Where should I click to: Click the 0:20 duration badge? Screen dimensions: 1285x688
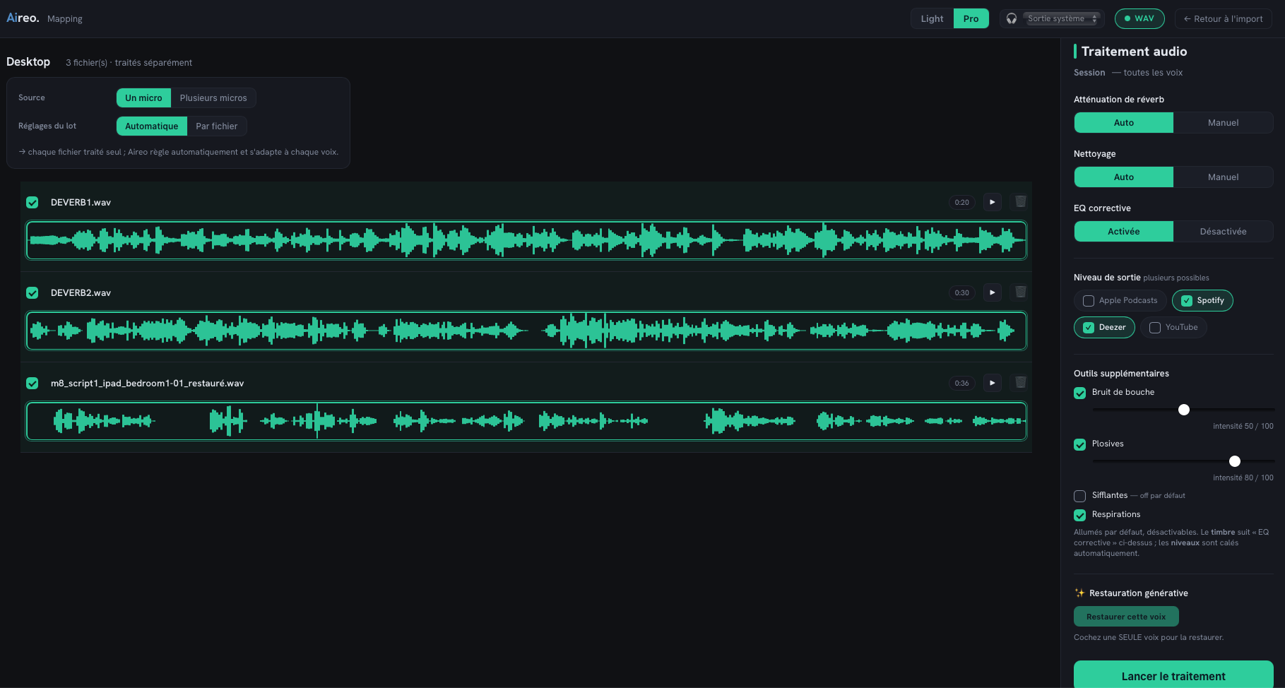pyautogui.click(x=962, y=203)
